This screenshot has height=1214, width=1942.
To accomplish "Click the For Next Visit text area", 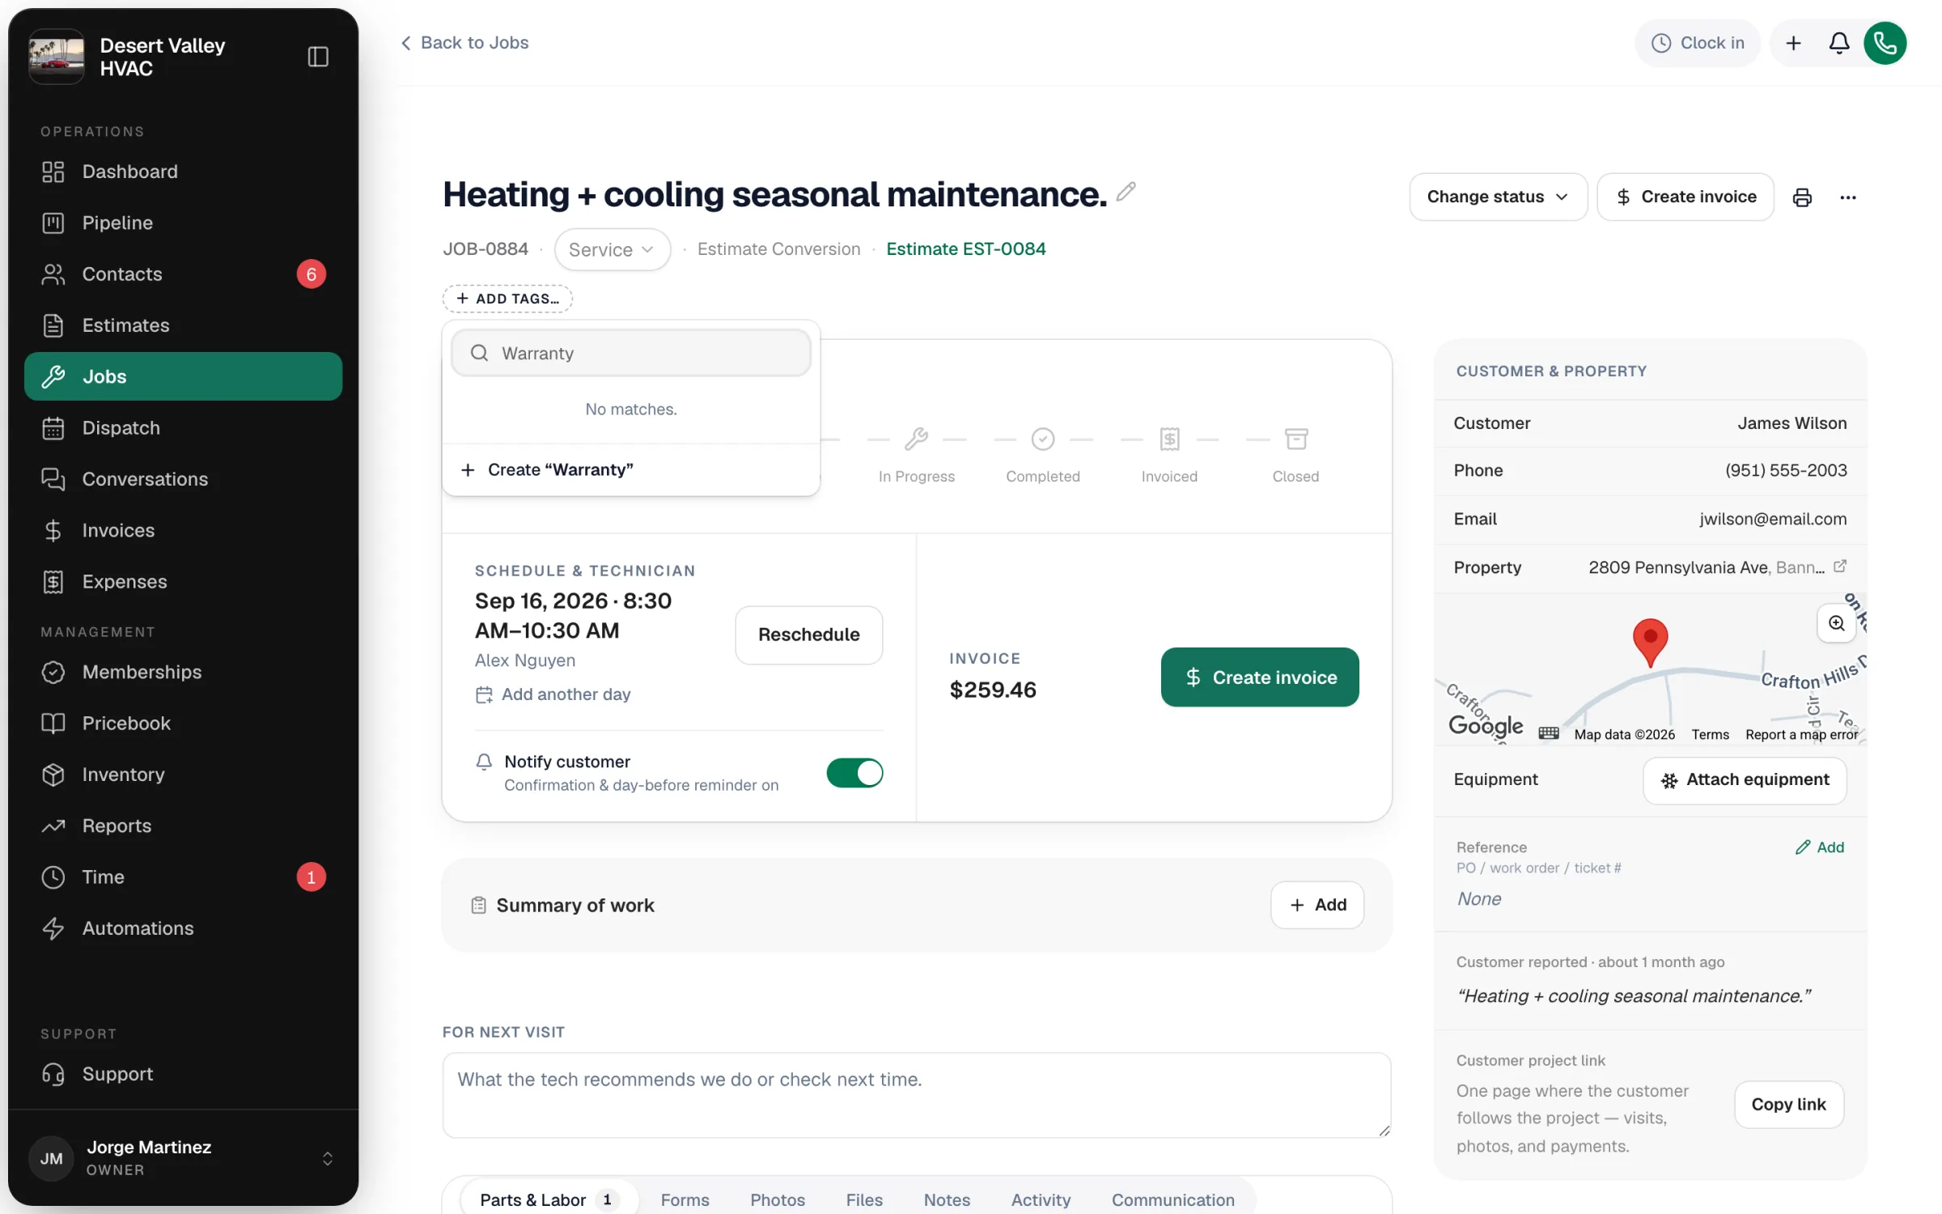I will (x=916, y=1095).
